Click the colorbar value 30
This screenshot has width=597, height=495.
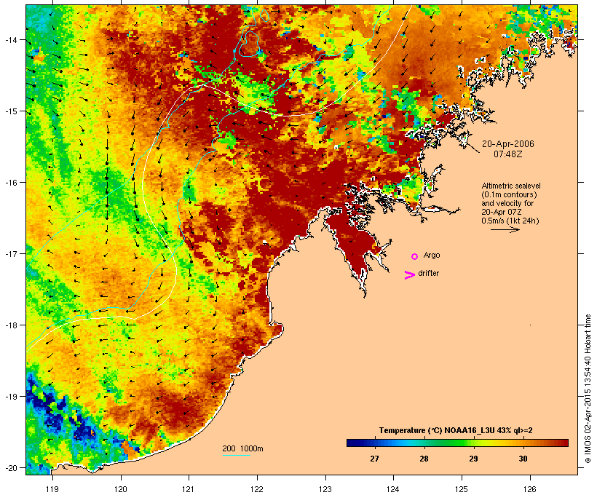pos(523,459)
